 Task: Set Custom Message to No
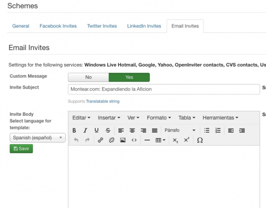[x=88, y=77]
